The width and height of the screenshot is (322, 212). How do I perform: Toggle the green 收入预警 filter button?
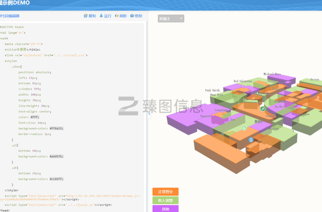[165, 200]
